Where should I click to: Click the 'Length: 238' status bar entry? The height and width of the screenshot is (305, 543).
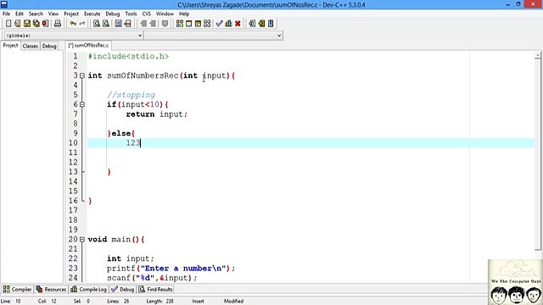pos(160,302)
